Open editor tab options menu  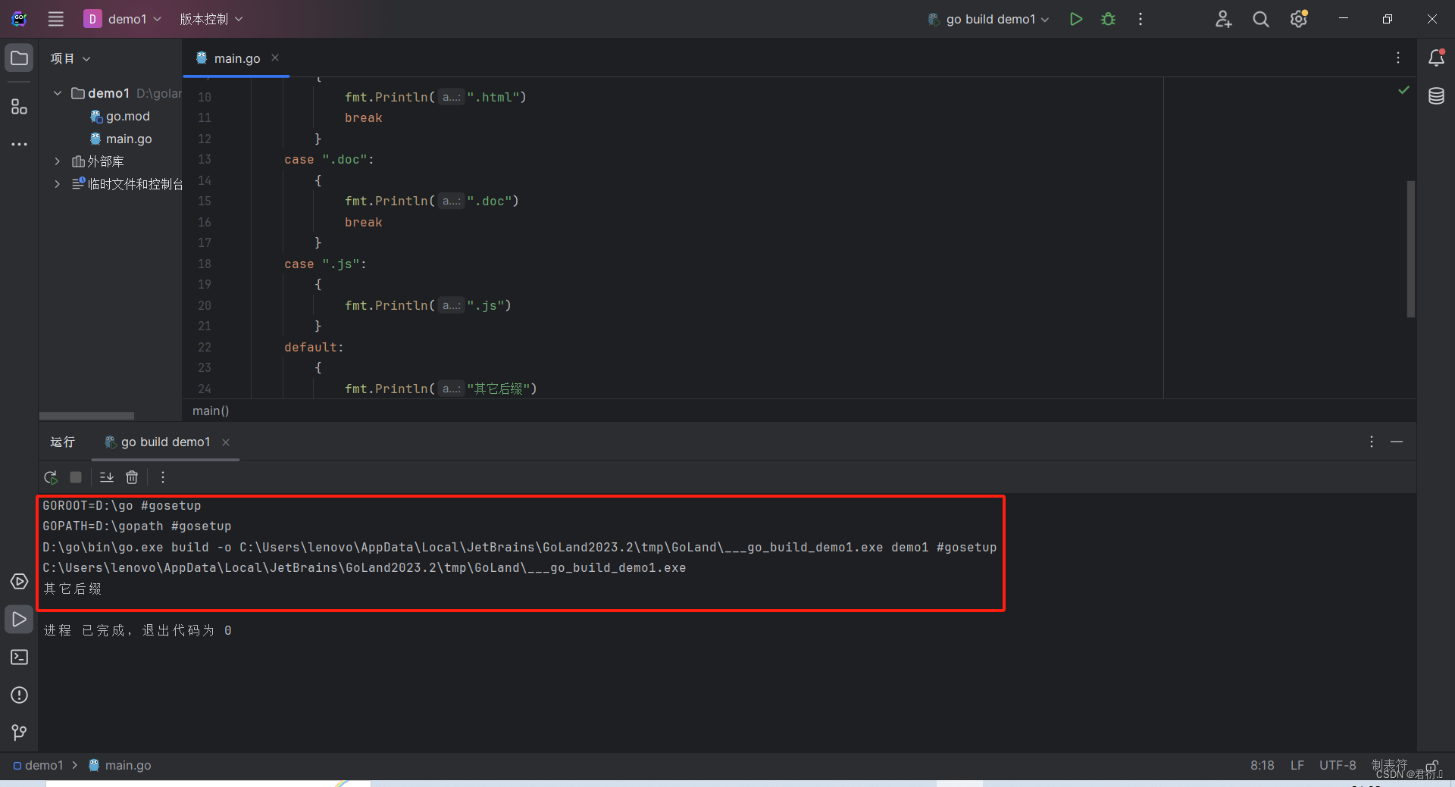[1398, 58]
